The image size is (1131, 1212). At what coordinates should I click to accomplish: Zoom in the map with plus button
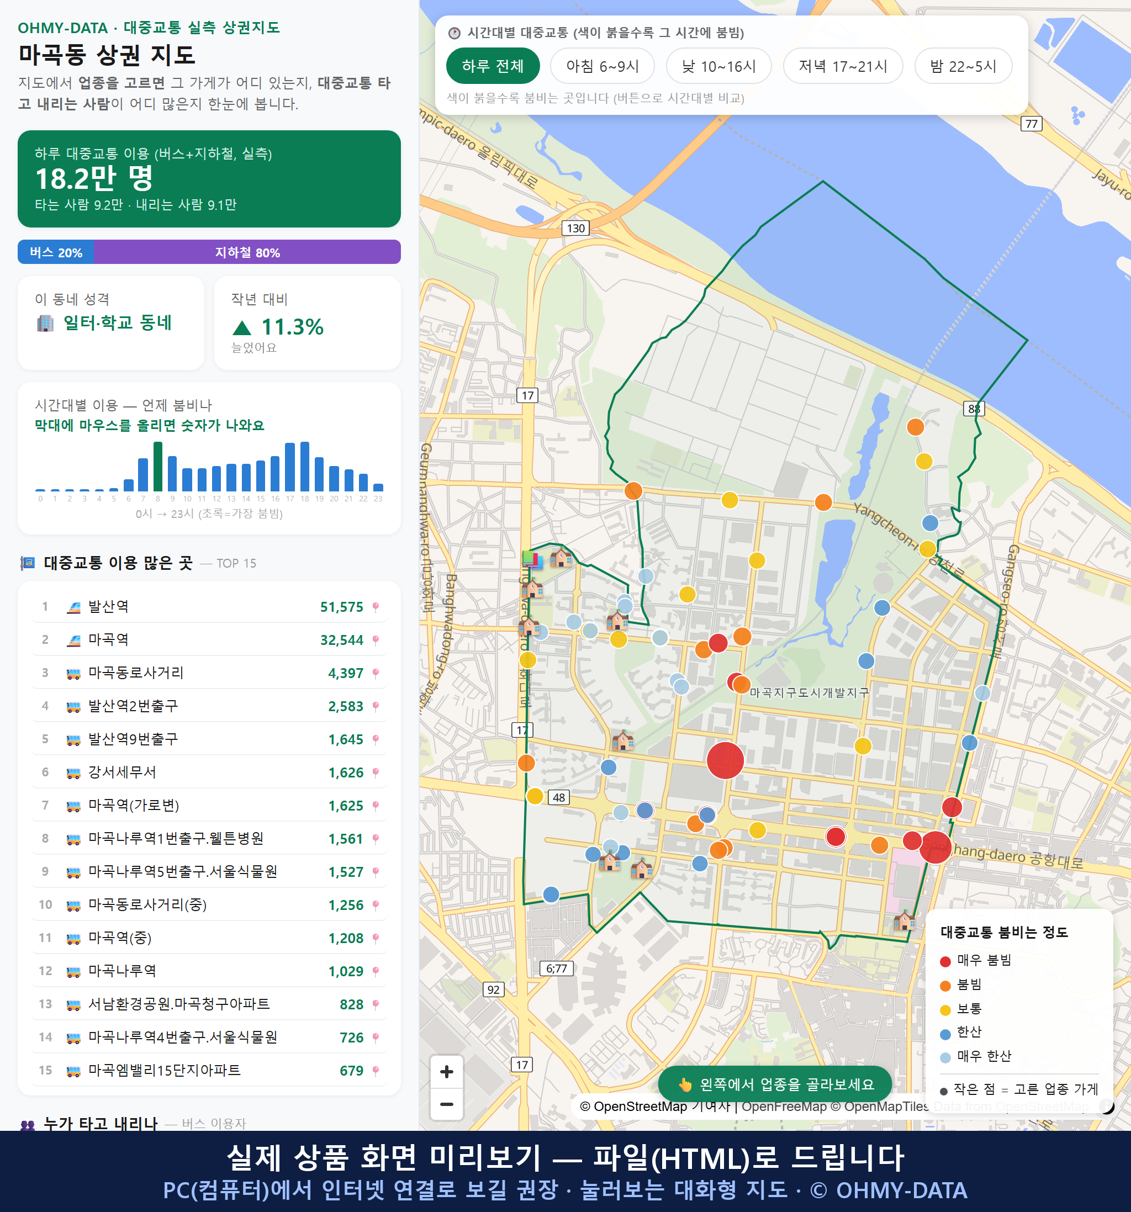pyautogui.click(x=446, y=1072)
